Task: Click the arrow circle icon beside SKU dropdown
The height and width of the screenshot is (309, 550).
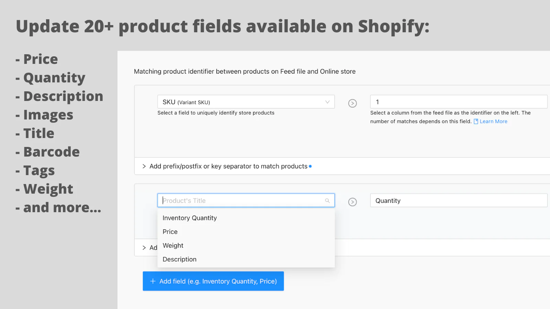Action: [x=352, y=103]
